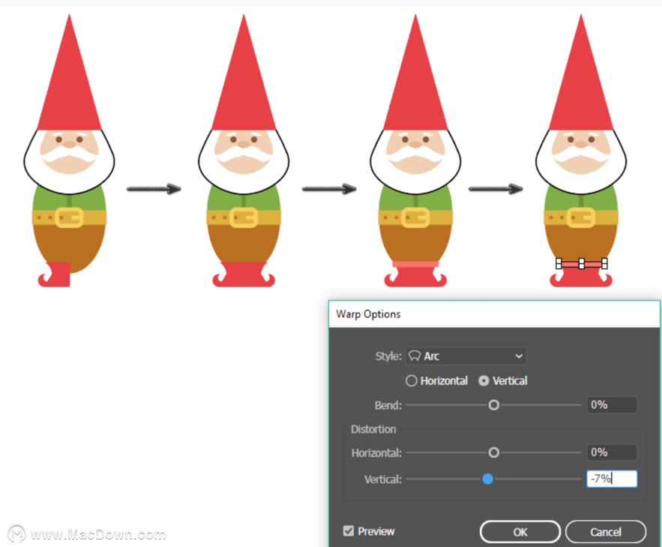Click the Horizontal distortion slider handle

tap(493, 453)
